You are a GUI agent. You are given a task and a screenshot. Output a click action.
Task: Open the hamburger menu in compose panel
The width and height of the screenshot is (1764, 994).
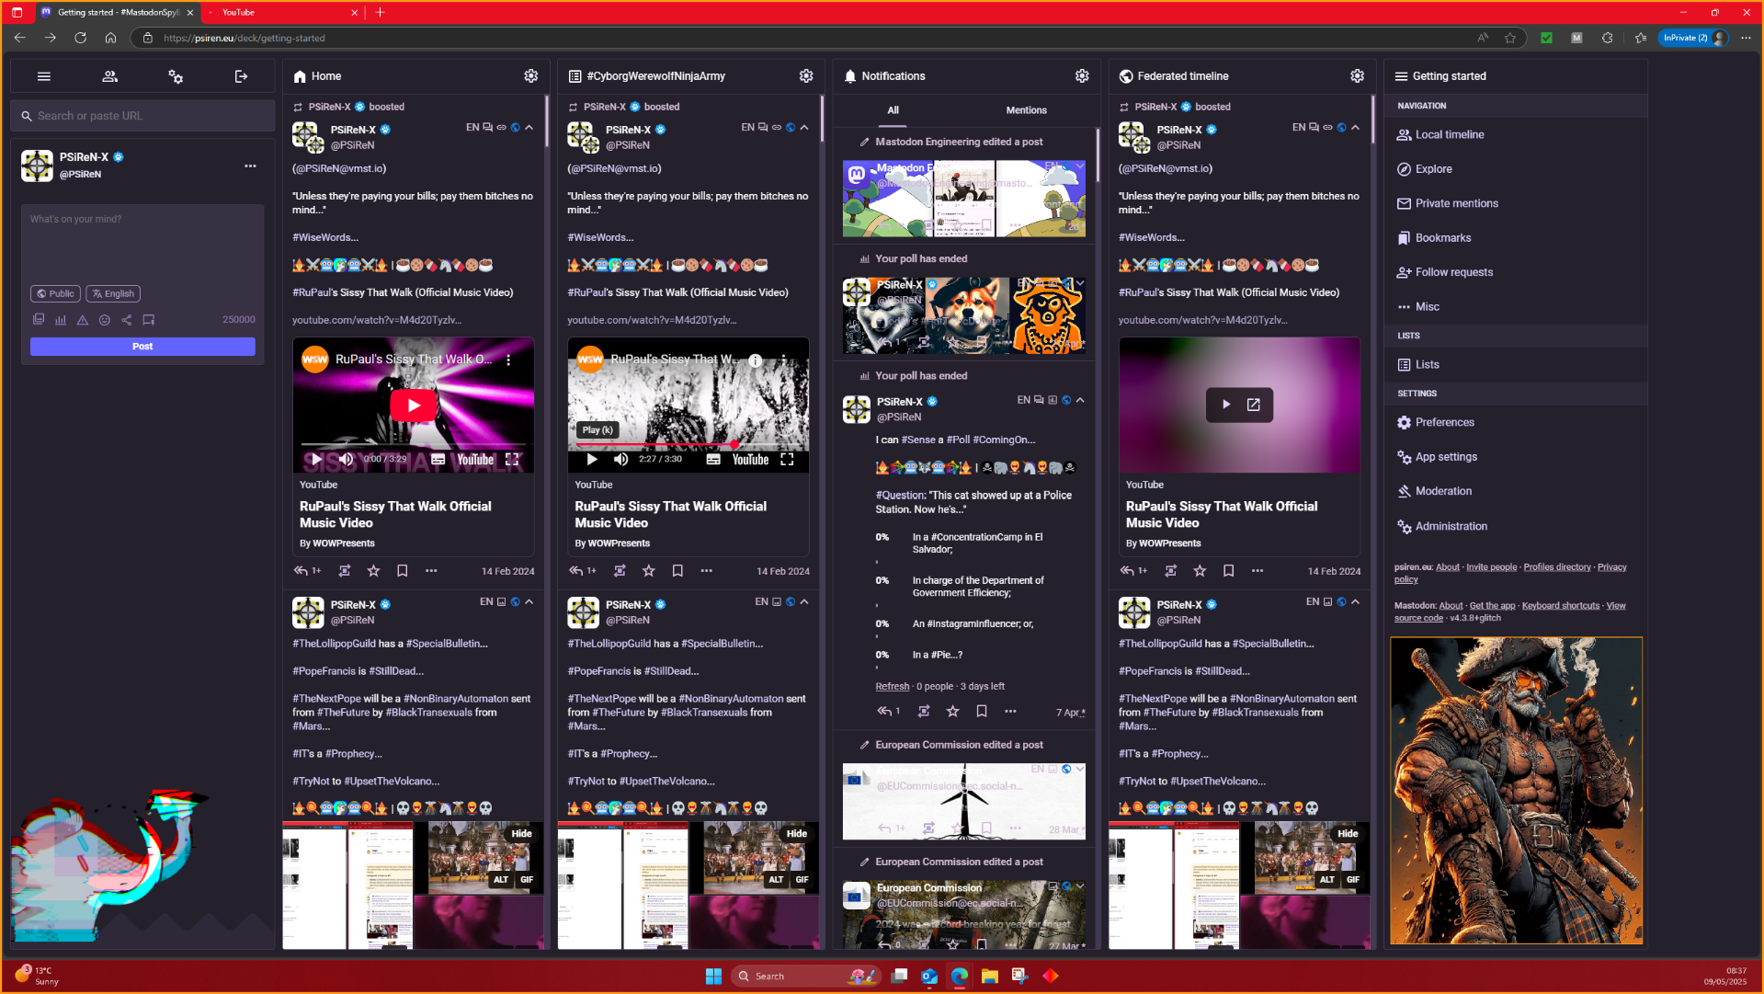[x=43, y=76]
